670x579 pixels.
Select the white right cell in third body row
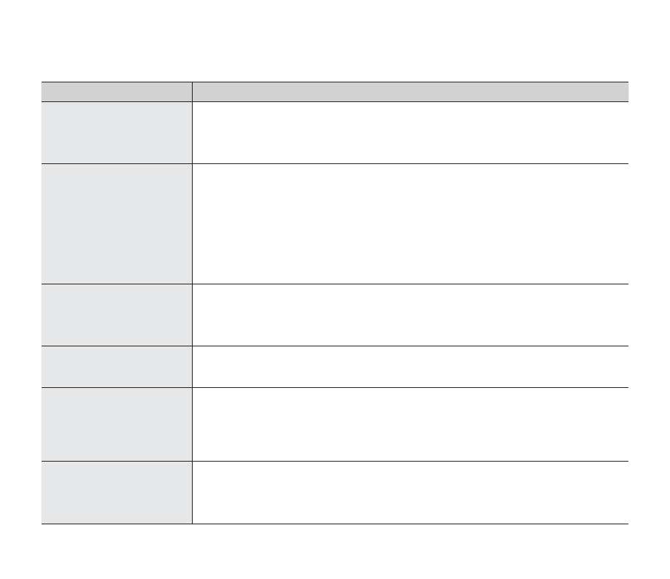tap(409, 315)
